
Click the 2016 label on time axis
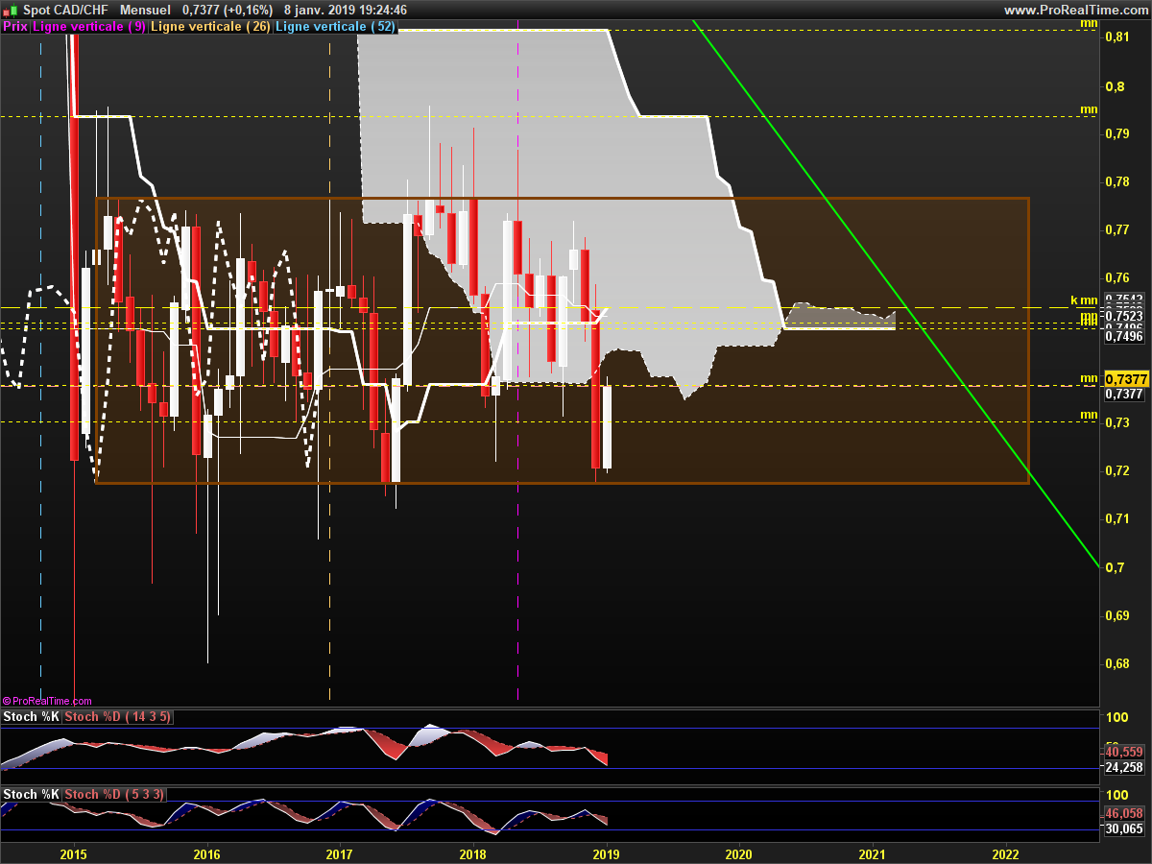[206, 853]
